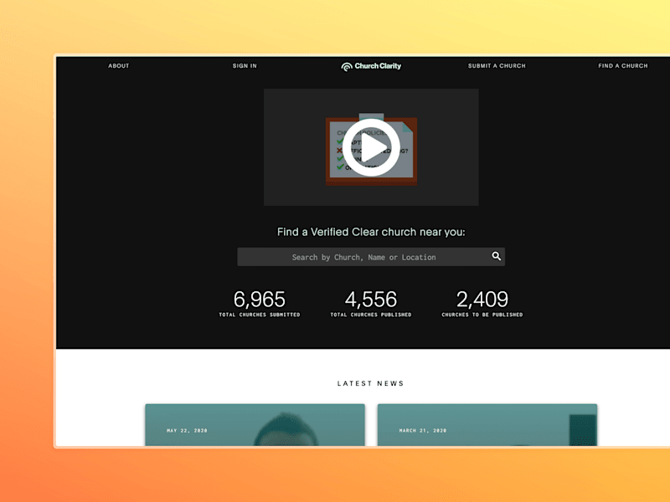The width and height of the screenshot is (670, 502).
Task: Select the 2,409 churches to be published figure
Action: click(x=482, y=300)
